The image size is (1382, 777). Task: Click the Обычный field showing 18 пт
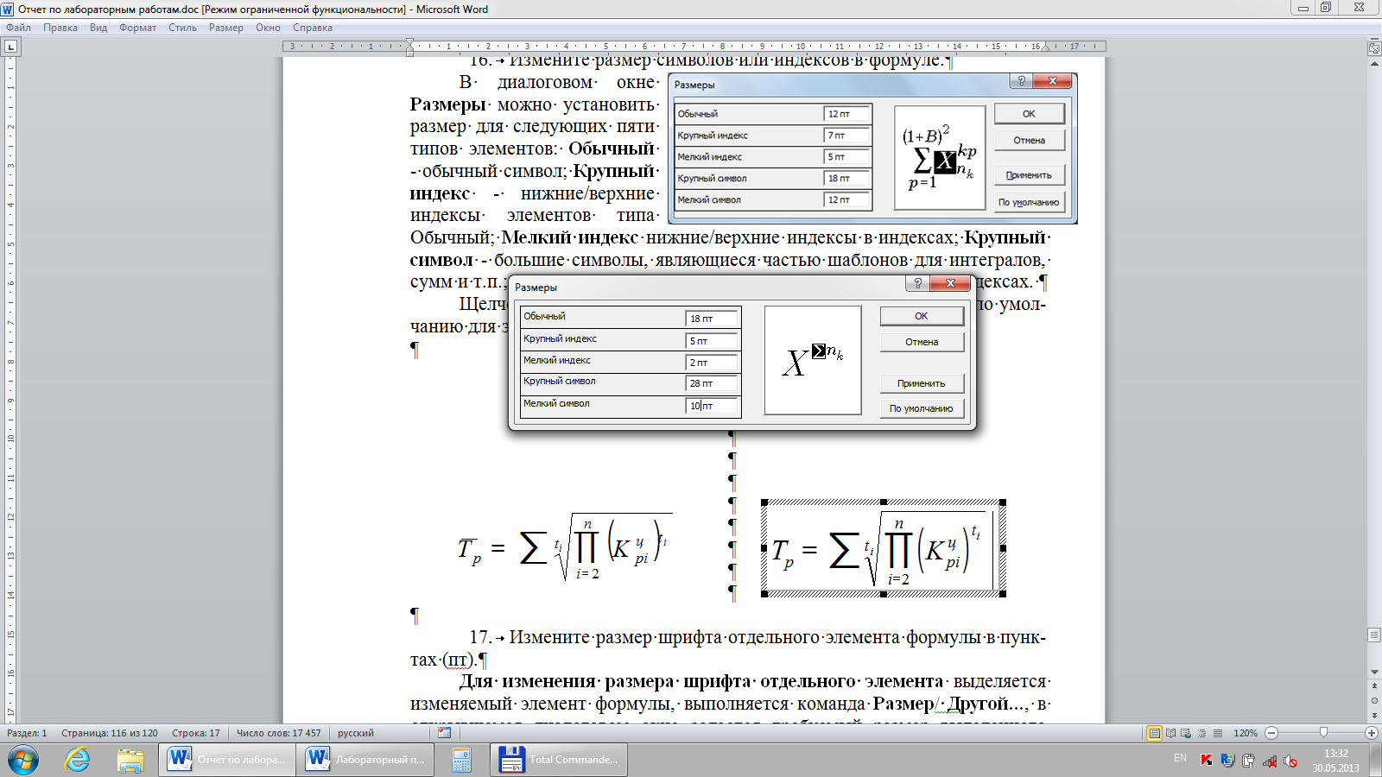pyautogui.click(x=713, y=319)
